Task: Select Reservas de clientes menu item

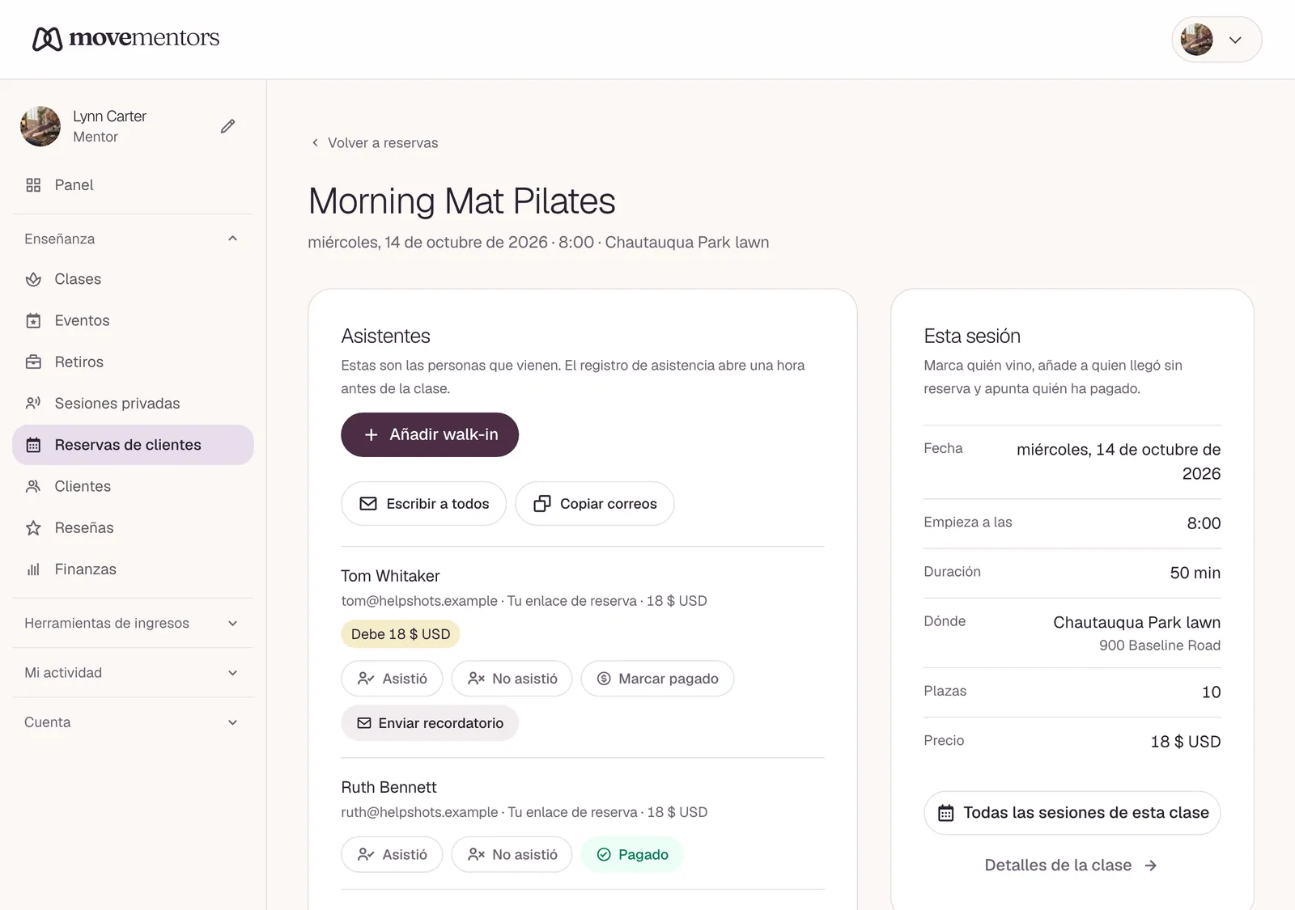Action: [x=133, y=445]
